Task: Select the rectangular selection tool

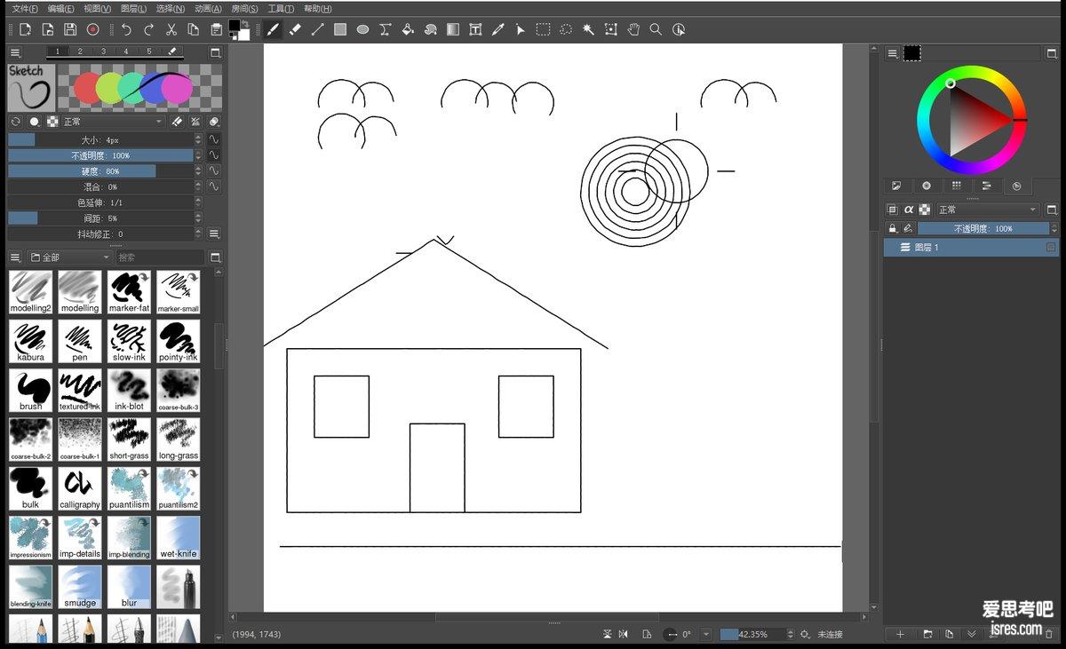Action: click(x=543, y=29)
